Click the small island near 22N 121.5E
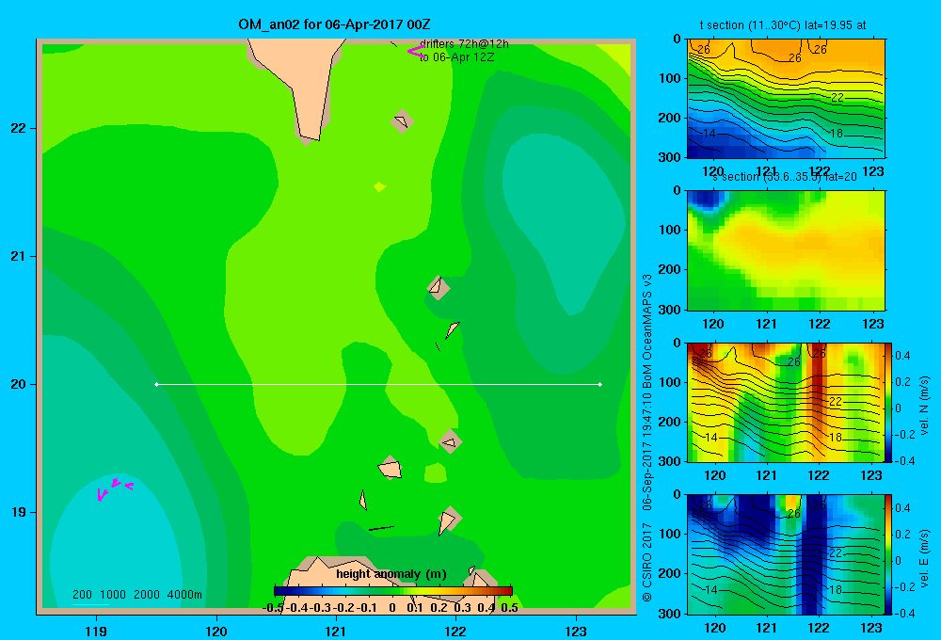Screen dimensions: 941x640 click(x=402, y=121)
